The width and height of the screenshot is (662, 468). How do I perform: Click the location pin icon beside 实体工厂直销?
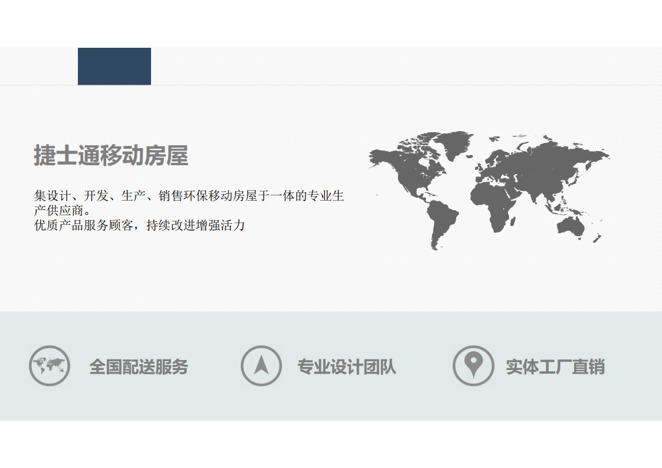pos(473,366)
